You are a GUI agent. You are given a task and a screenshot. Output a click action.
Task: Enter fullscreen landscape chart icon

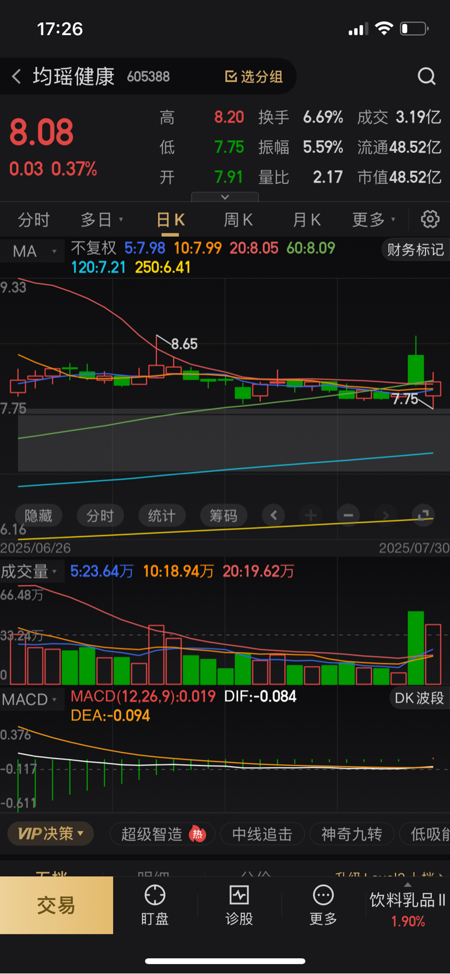tap(423, 515)
